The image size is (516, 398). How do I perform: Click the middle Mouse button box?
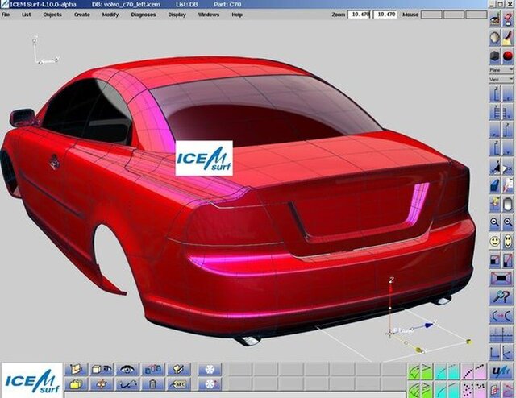tap(454, 15)
